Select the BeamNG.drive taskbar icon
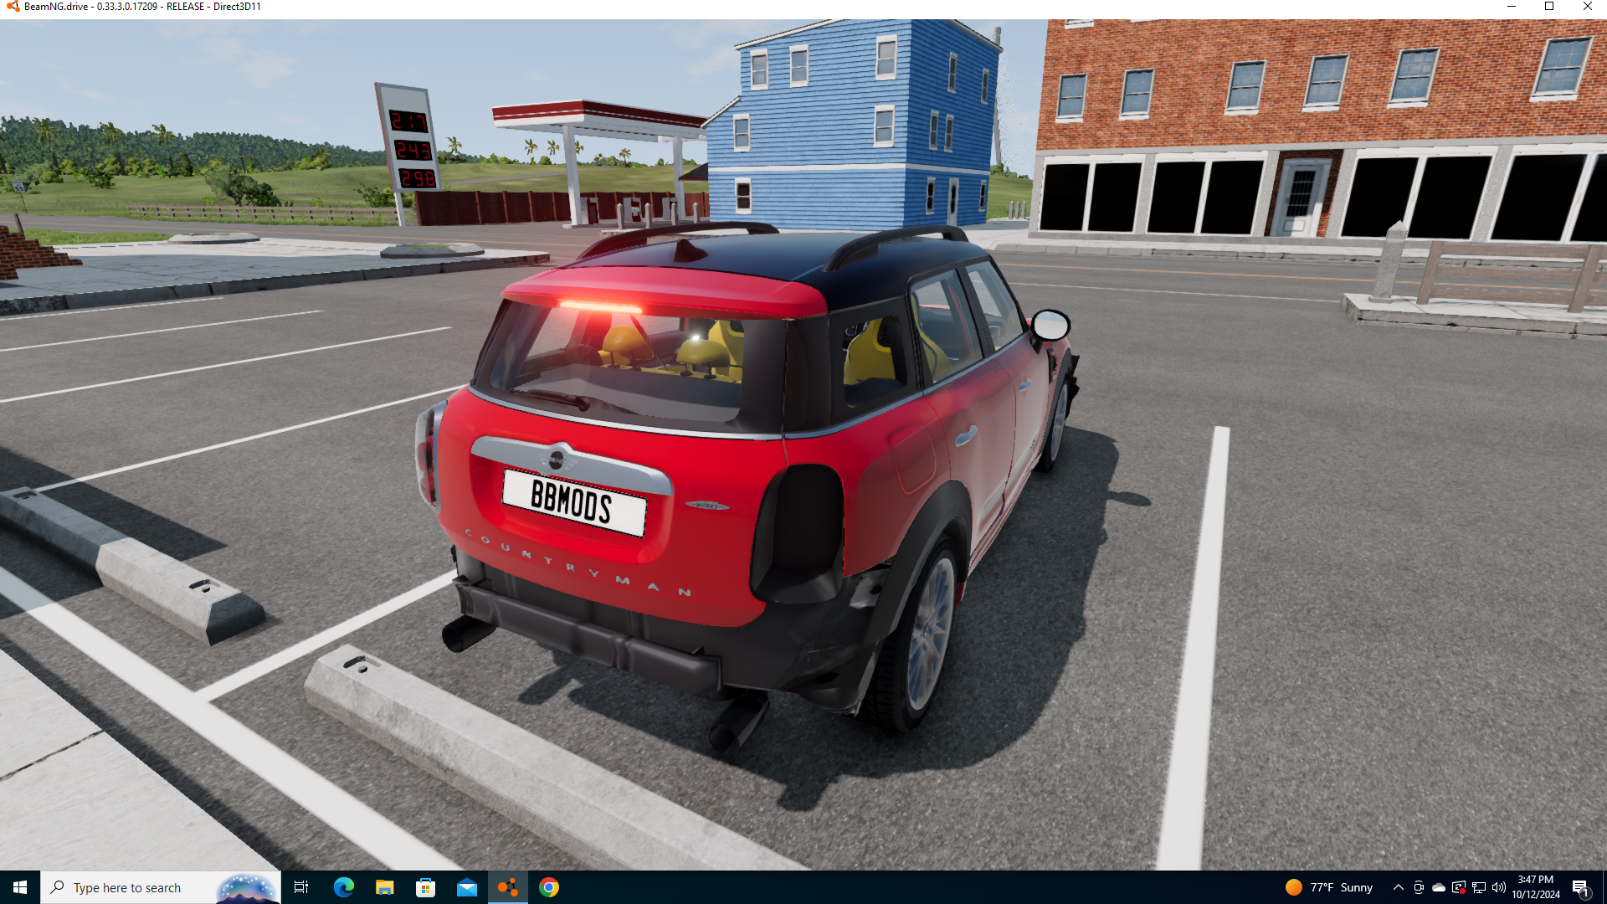The height and width of the screenshot is (904, 1607). [507, 887]
